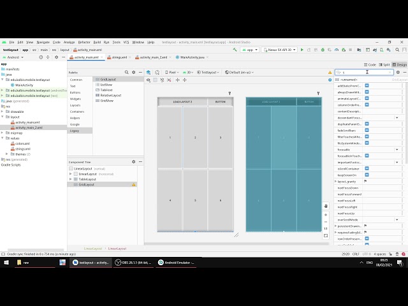Expand TableLayout in Component Tree
This screenshot has height=306, width=408.
click(71, 179)
